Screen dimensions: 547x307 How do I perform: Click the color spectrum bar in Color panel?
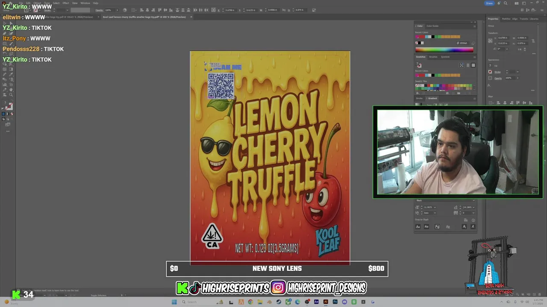click(x=444, y=50)
